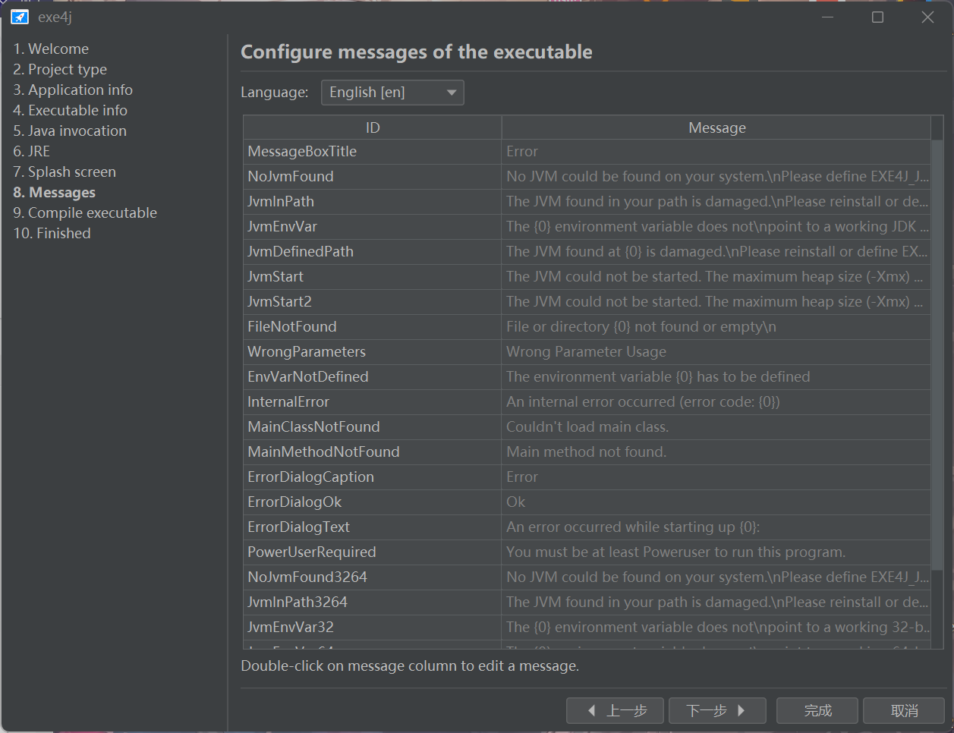Minimize the exe4j window
The height and width of the screenshot is (733, 954).
(827, 17)
